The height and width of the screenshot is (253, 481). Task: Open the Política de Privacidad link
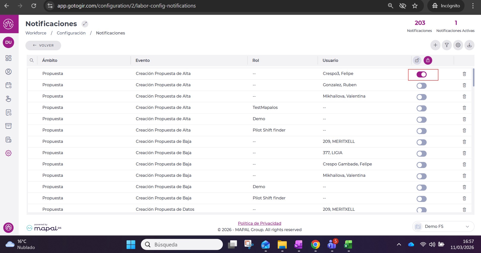coord(259,223)
